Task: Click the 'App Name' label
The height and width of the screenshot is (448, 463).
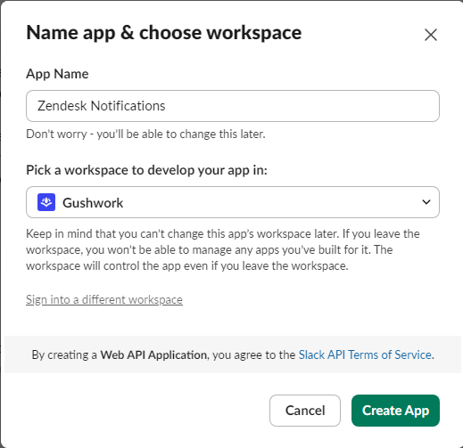Action: pos(57,74)
